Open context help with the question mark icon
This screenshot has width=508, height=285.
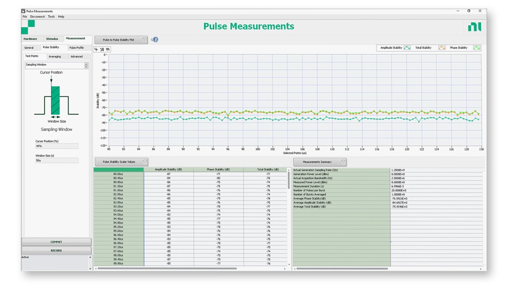155,40
